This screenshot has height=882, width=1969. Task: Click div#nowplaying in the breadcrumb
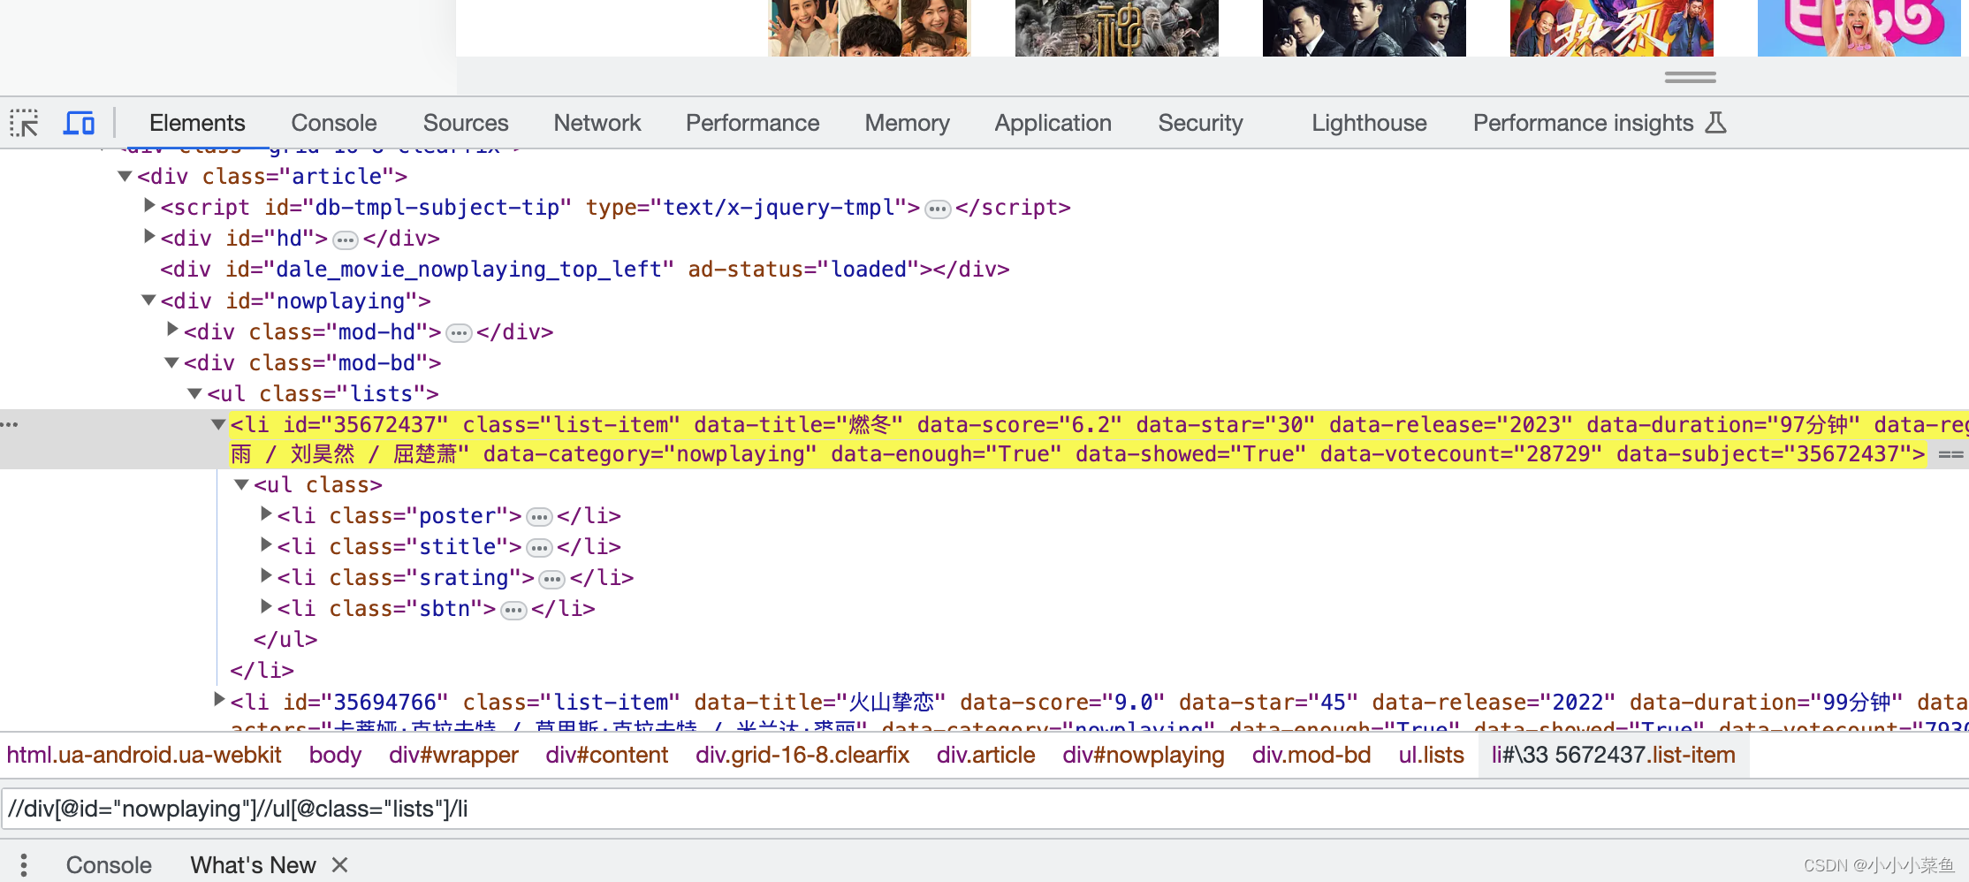(x=1144, y=755)
